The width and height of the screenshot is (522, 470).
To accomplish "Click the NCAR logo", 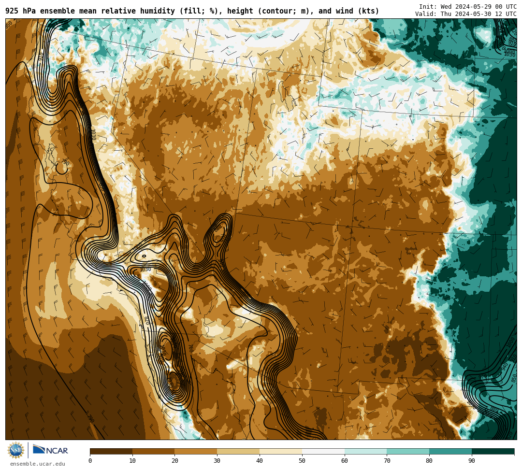I will (50, 450).
